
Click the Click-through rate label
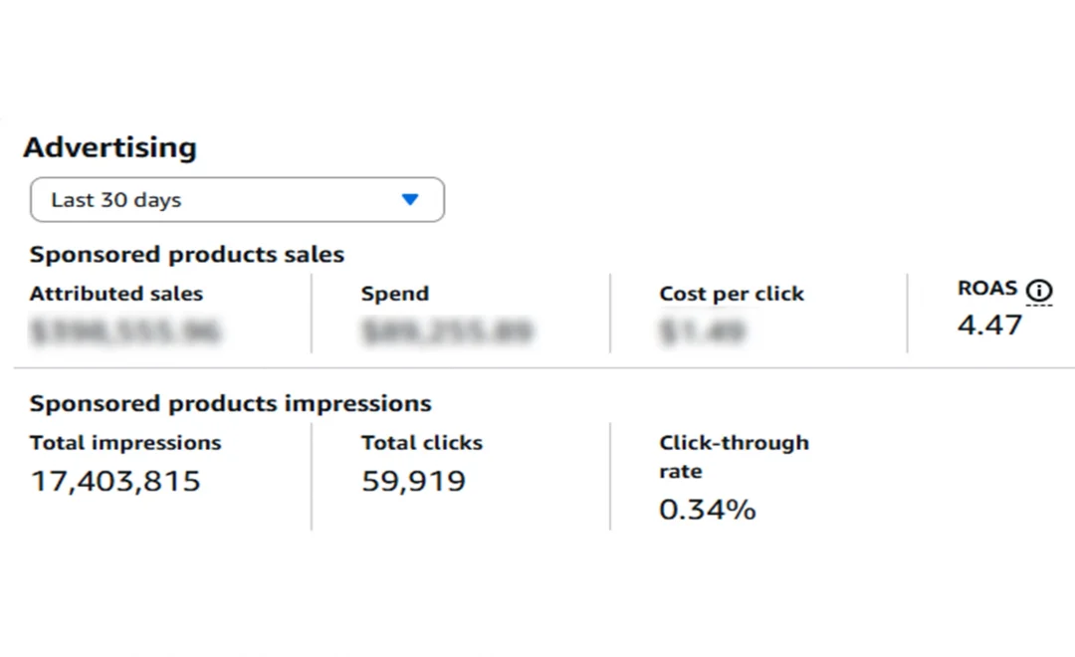coord(735,457)
